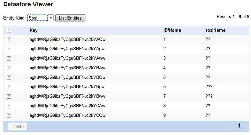Open key ending in kYCQw
This screenshot has height=135, width=251.
click(68, 115)
